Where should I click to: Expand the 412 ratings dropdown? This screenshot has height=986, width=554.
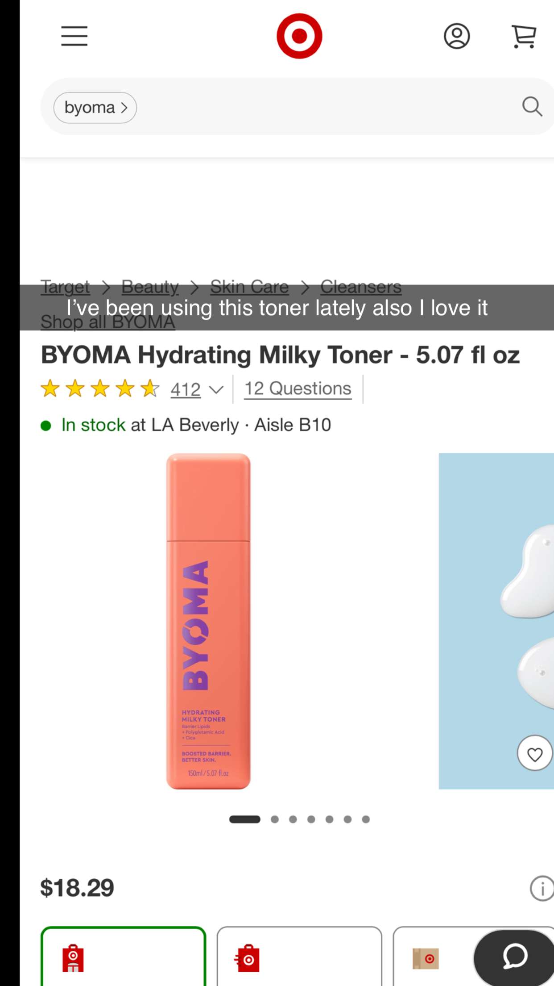coord(196,390)
